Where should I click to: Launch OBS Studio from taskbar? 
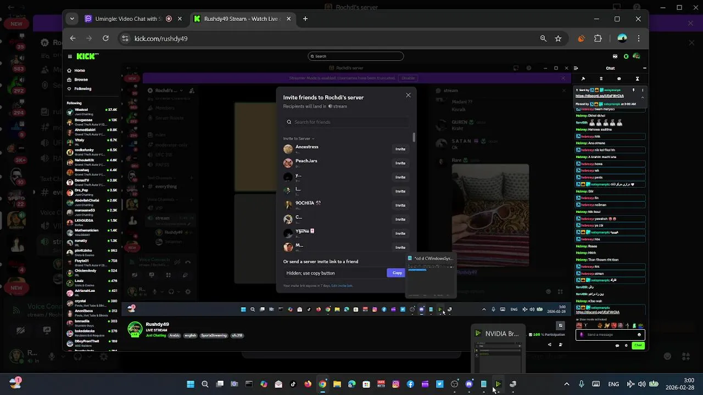coord(454,384)
